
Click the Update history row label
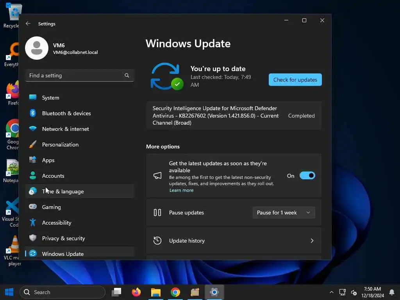187,241
